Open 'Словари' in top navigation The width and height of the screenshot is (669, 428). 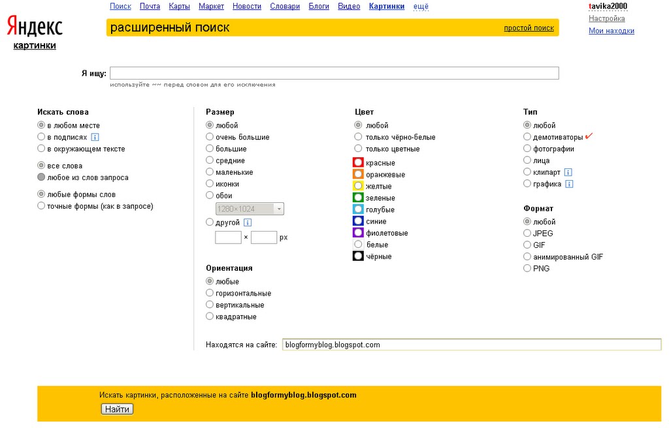[285, 7]
